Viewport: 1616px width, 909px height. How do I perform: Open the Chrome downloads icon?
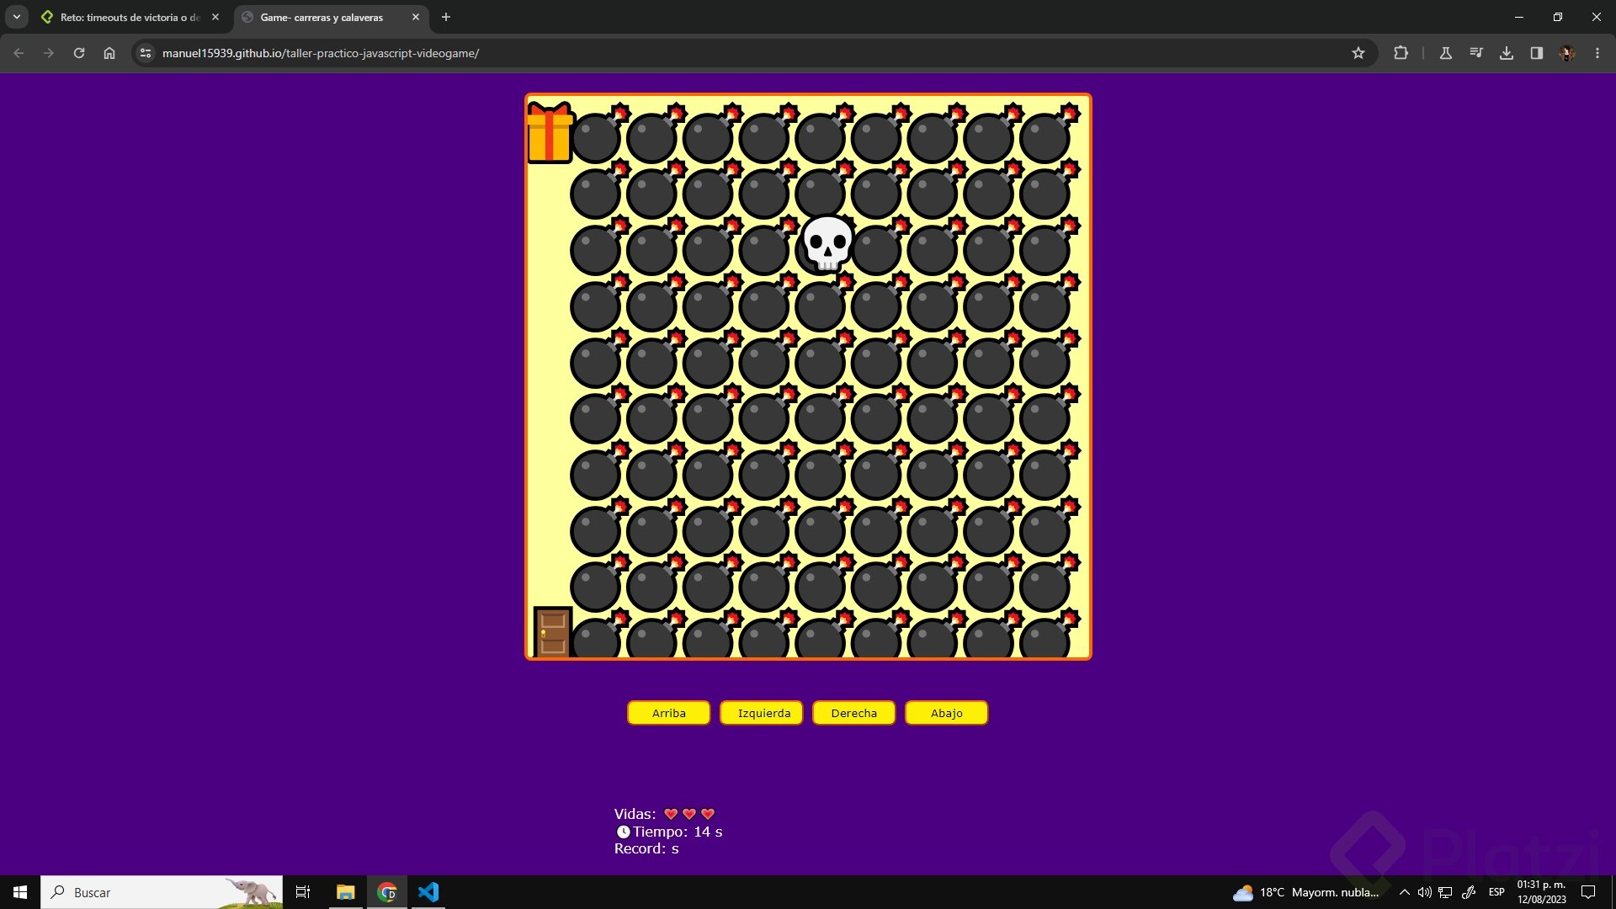click(x=1506, y=53)
